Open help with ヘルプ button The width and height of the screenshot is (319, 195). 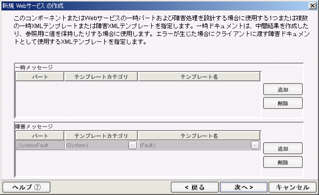pyautogui.click(x=27, y=187)
